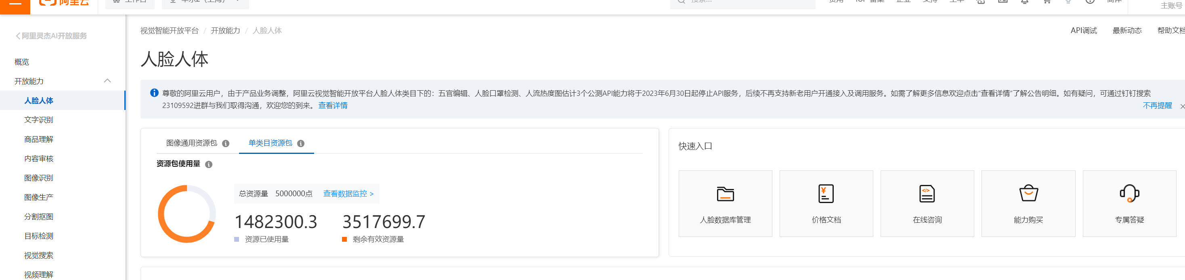Image resolution: width=1185 pixels, height=280 pixels.
Task: Open 商品理解 in the sidebar
Action: (39, 139)
